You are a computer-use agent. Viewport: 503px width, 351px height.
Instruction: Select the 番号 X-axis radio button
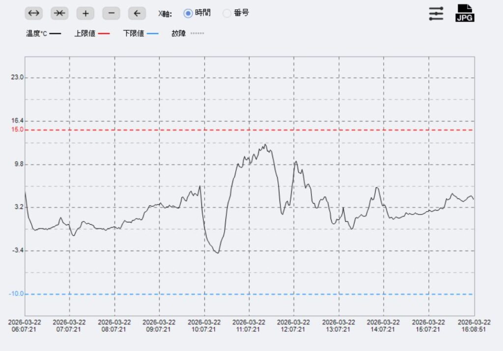click(227, 13)
